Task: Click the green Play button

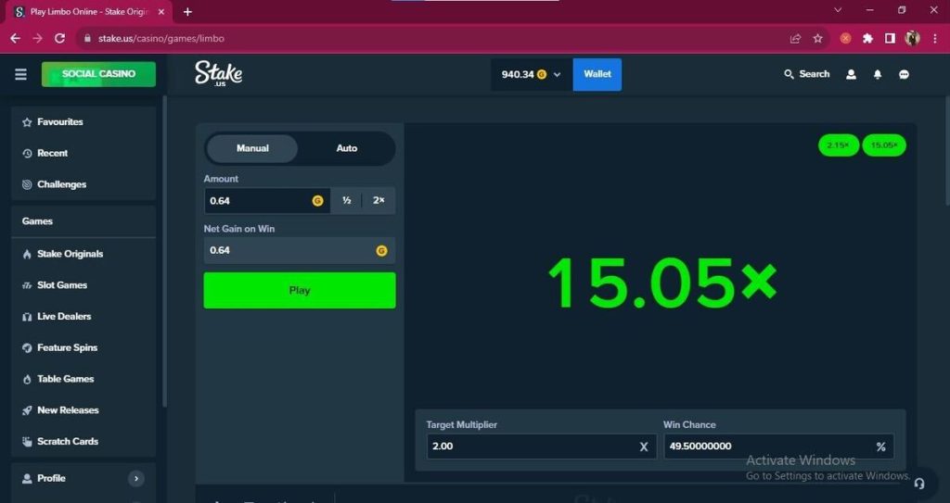Action: 300,291
